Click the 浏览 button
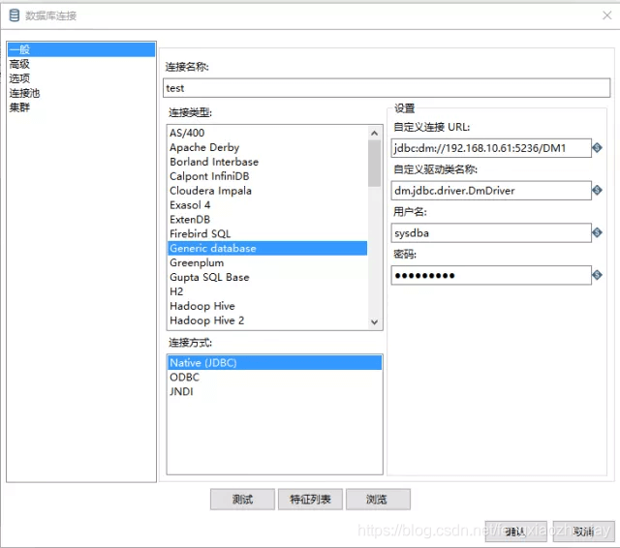The width and height of the screenshot is (620, 548). (378, 500)
